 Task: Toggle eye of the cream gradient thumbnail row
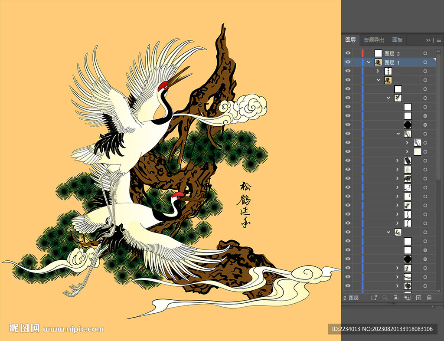click(348, 151)
